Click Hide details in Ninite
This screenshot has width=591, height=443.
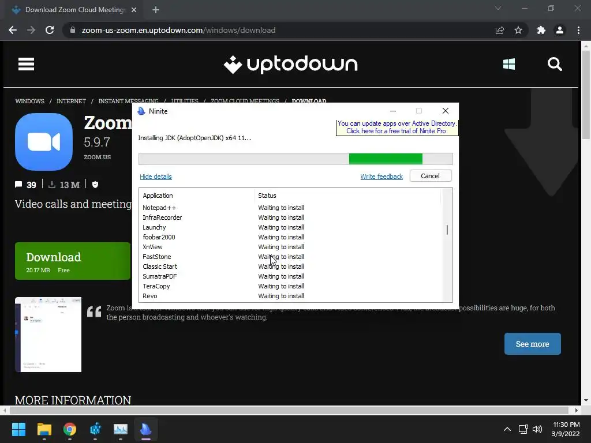point(156,177)
